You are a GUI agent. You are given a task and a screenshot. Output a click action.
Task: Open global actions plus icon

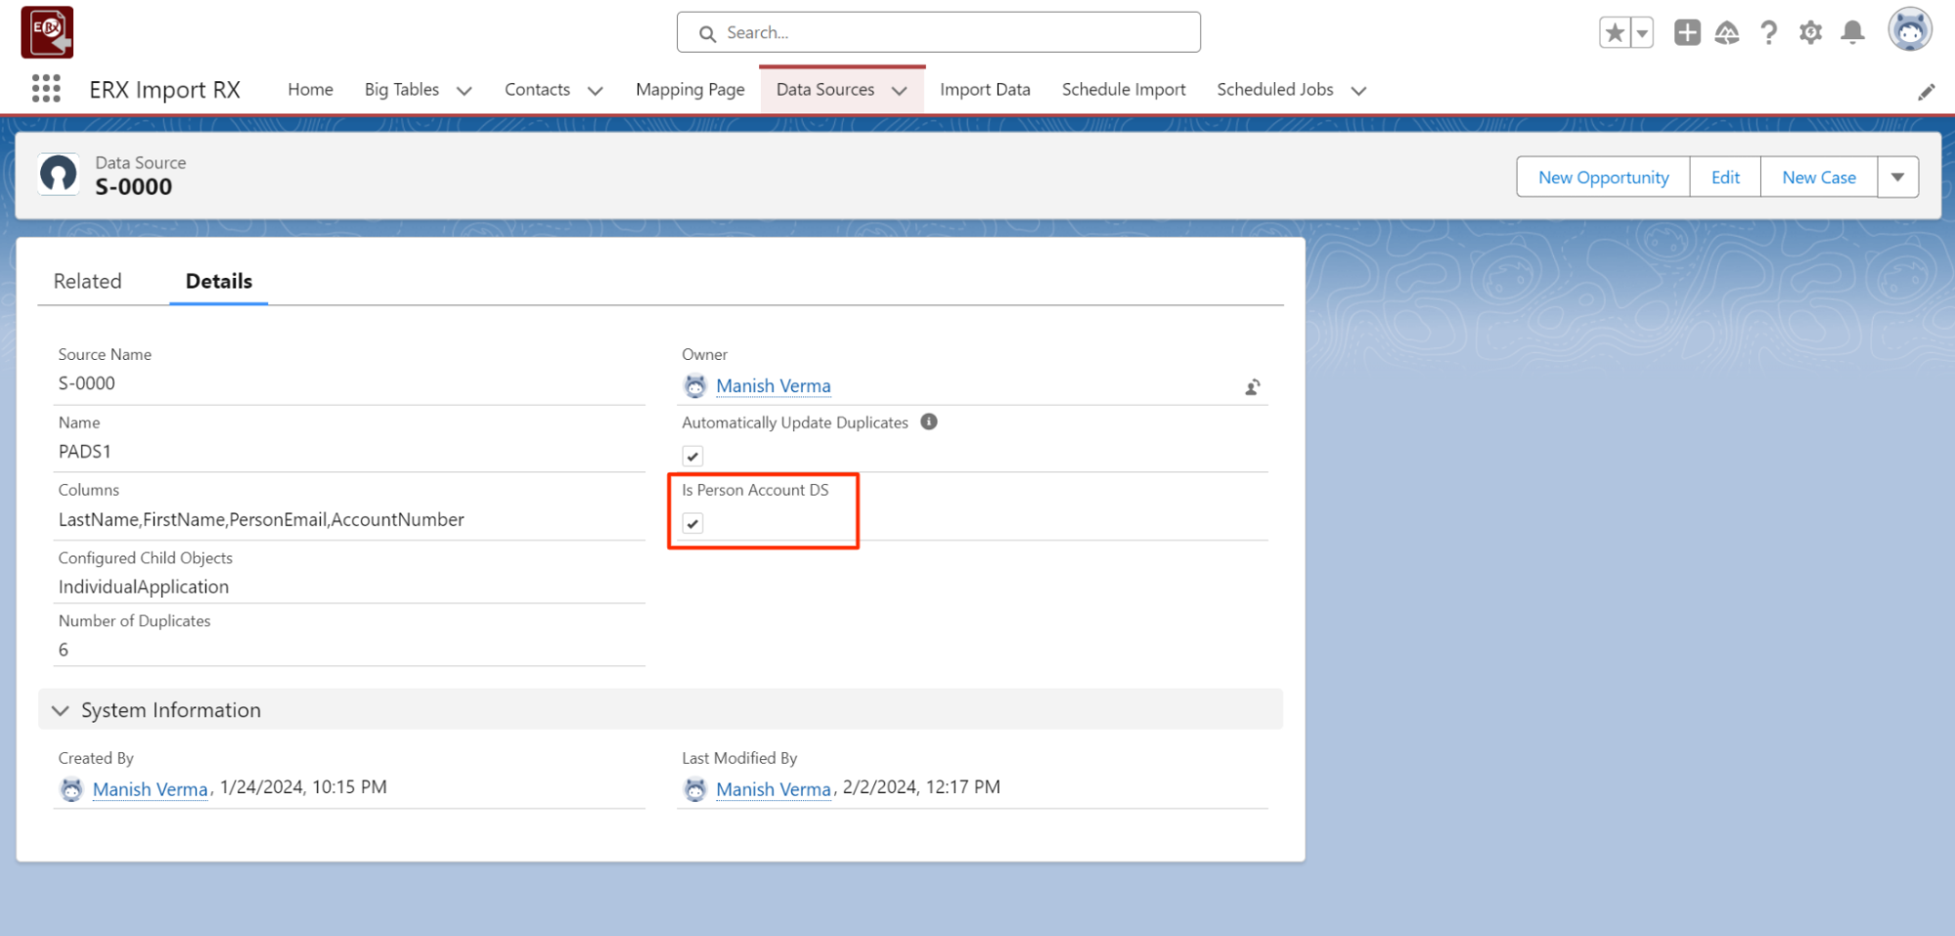1687,33
